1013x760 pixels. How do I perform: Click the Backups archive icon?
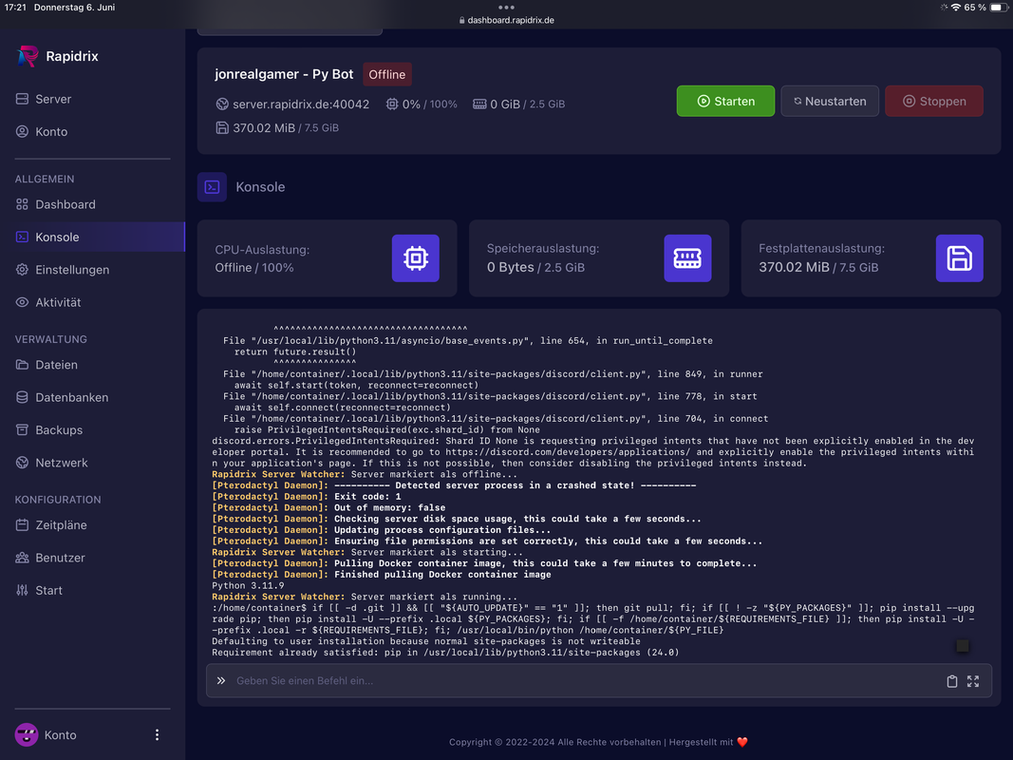tap(22, 429)
